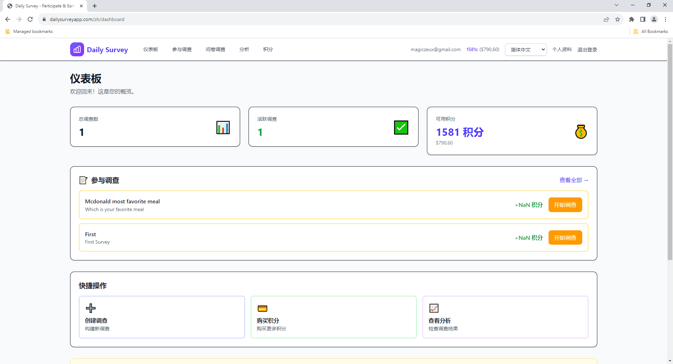This screenshot has height=364, width=673.
Task: Click the chart icon for 查看分析
Action: 434,308
